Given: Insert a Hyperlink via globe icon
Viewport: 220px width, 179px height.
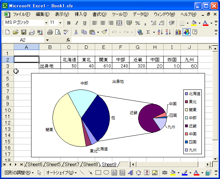Looking at the screenshot, I should [x=140, y=32].
